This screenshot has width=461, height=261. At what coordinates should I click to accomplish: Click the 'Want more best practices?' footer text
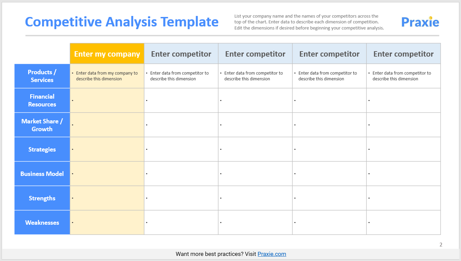216,254
